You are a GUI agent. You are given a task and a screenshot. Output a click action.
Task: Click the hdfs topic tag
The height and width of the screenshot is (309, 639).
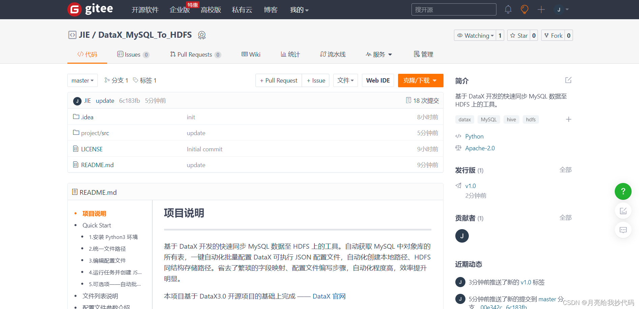[531, 119]
